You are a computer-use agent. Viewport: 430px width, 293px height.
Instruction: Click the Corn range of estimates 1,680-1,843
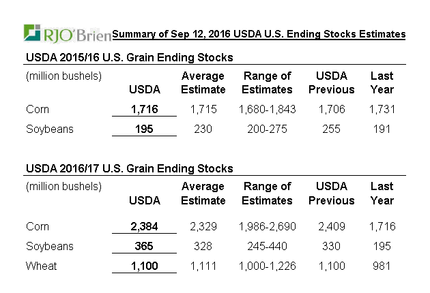(267, 109)
